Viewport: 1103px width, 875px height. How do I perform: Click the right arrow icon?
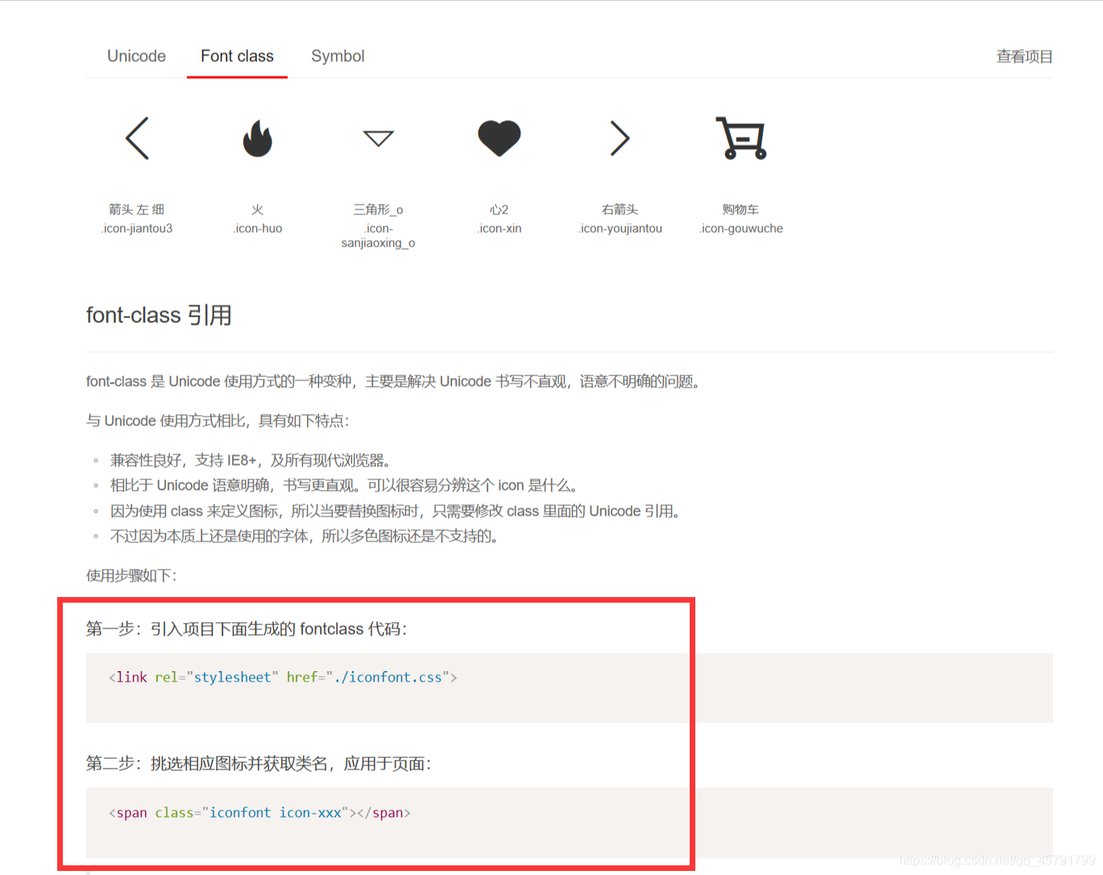620,139
